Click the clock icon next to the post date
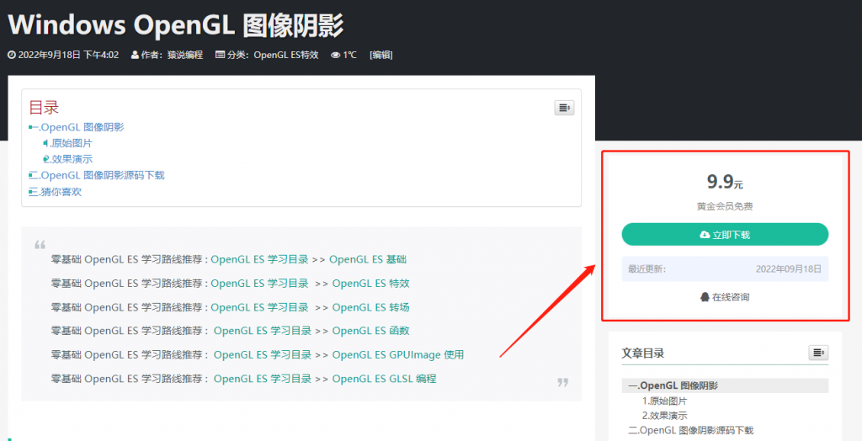 click(12, 55)
